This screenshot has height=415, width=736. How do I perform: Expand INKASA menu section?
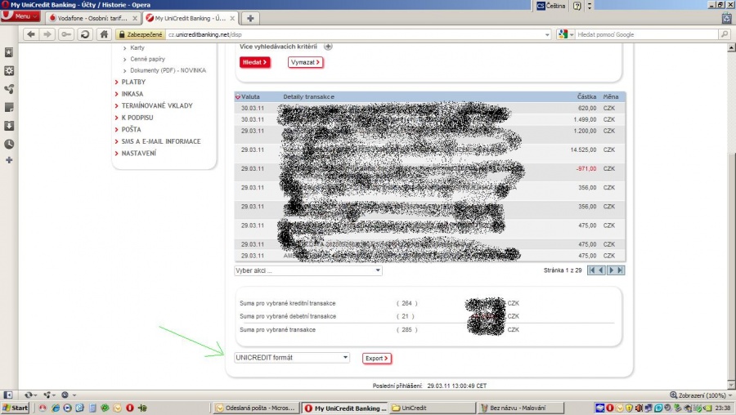pyautogui.click(x=132, y=94)
